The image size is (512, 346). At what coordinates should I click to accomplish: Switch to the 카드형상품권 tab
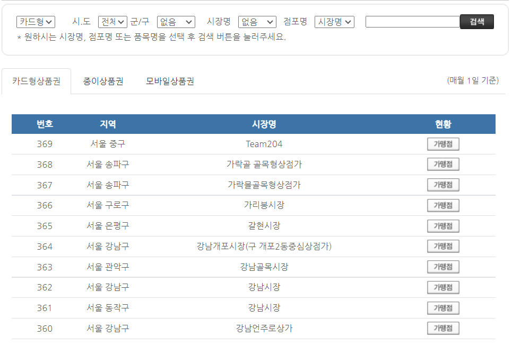tap(36, 81)
